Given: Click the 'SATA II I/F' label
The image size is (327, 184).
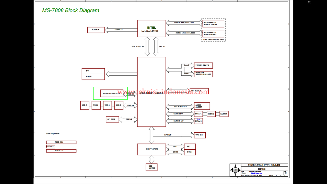Looking at the screenshot, I should point(178,114).
